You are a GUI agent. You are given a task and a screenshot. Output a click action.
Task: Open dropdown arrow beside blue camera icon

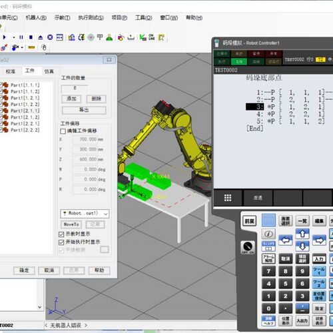pos(22,47)
